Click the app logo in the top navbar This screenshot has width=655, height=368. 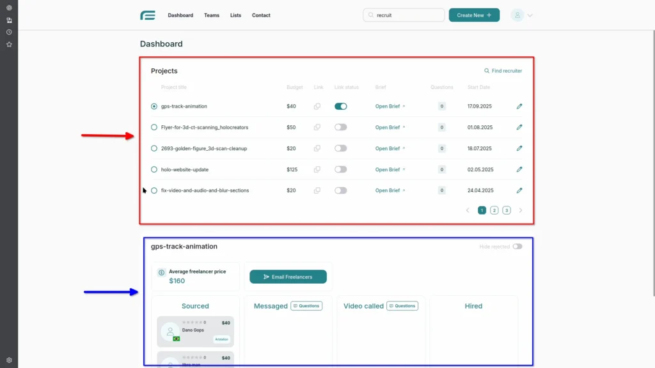point(148,15)
